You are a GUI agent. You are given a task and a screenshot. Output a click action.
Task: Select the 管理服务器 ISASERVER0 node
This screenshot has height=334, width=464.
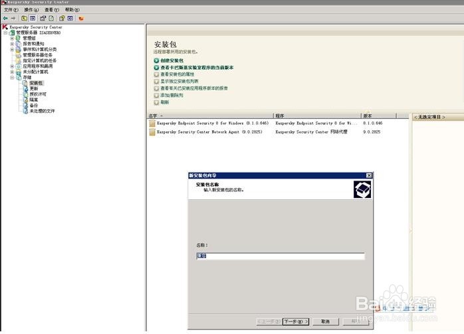click(x=38, y=33)
